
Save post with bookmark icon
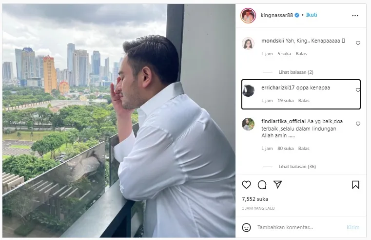[x=355, y=185]
